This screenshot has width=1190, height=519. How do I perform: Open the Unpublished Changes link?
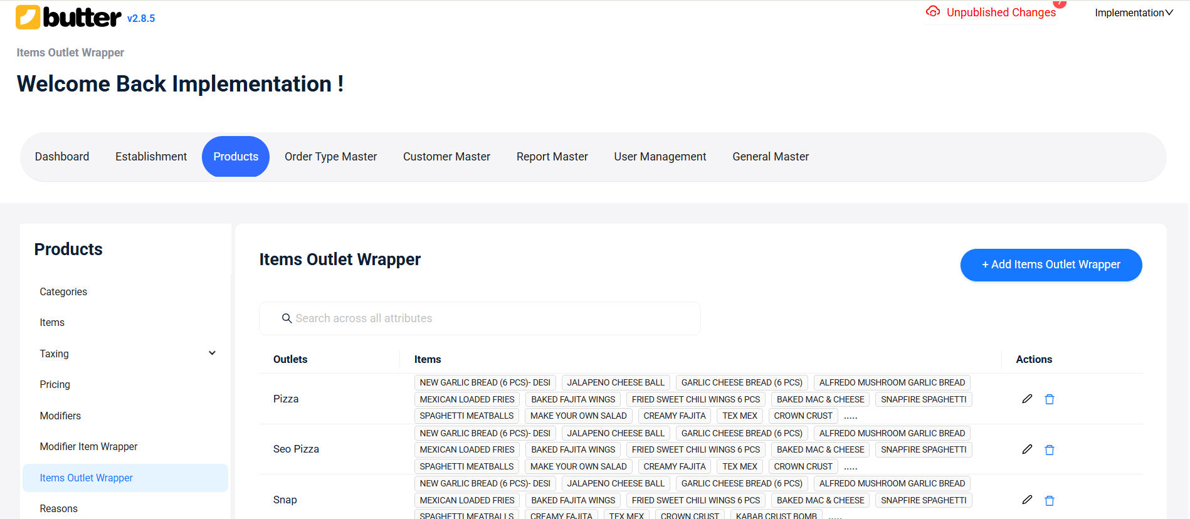(x=1001, y=13)
